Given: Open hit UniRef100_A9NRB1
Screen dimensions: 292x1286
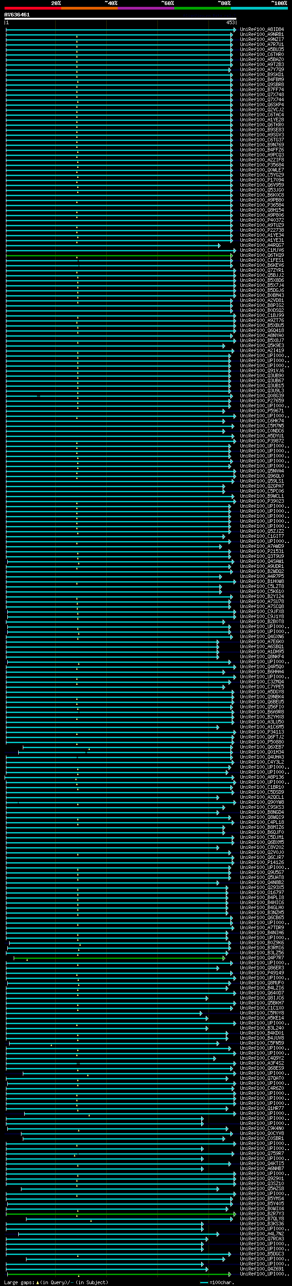Looking at the screenshot, I should (x=262, y=35).
